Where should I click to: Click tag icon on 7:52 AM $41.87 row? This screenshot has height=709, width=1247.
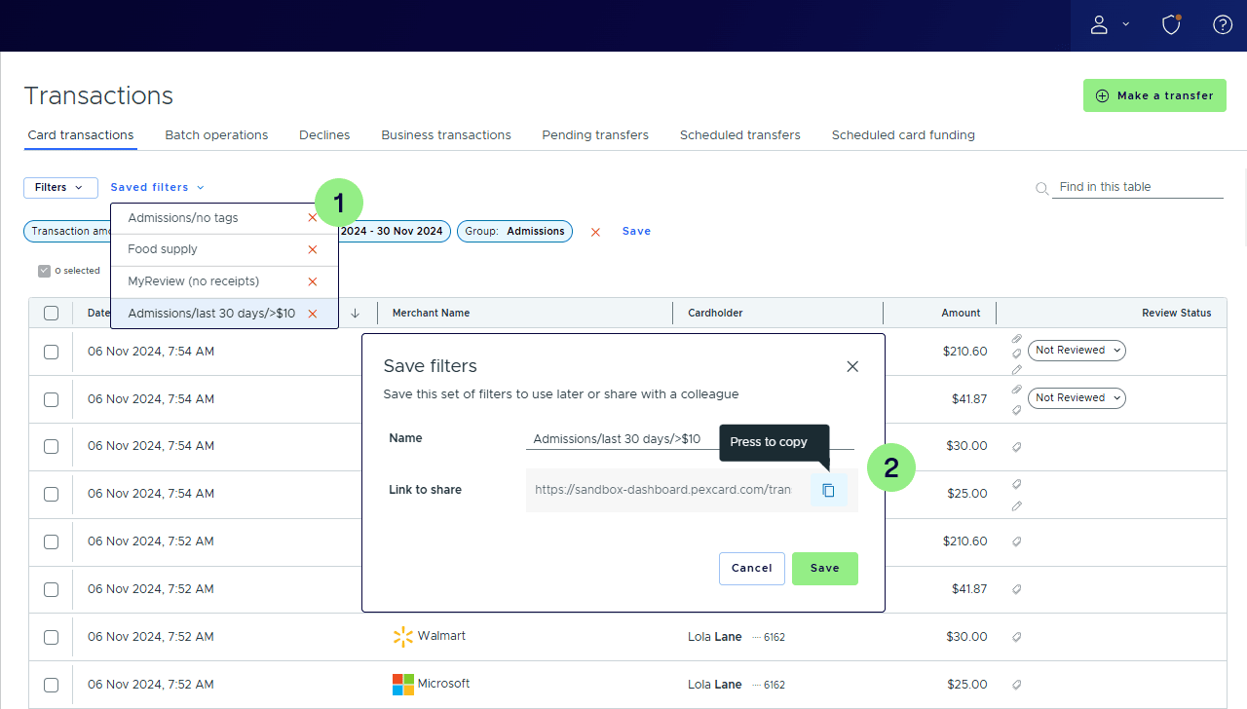pos(1017,589)
